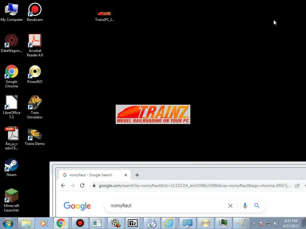Select the PDF file with garbled name
This screenshot has height=229, width=306.
point(12,138)
